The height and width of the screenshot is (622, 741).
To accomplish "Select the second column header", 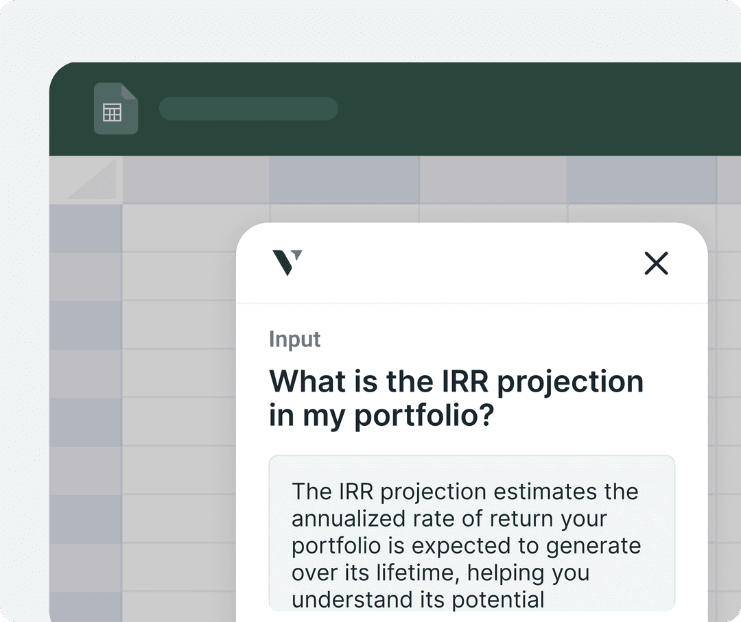I will coord(344,180).
